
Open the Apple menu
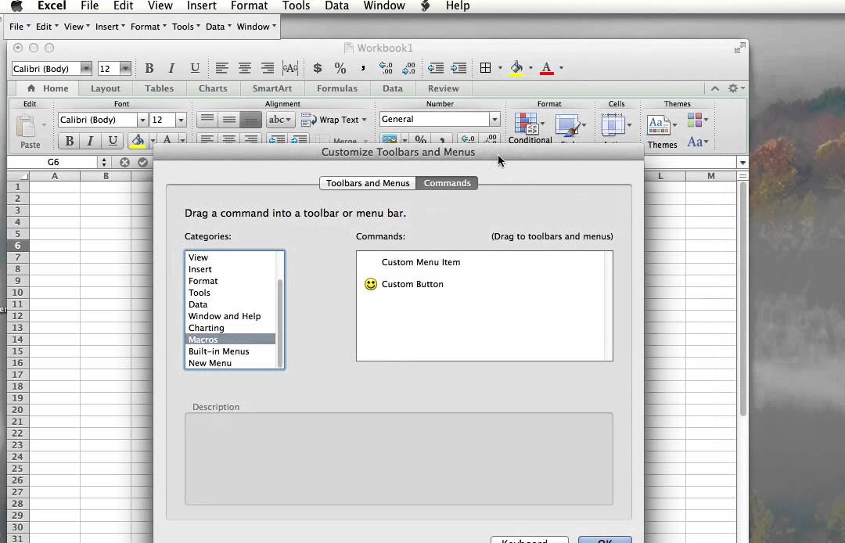pos(16,6)
